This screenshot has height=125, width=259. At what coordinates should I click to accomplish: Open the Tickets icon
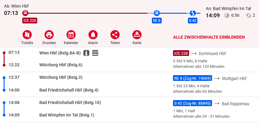click(27, 35)
